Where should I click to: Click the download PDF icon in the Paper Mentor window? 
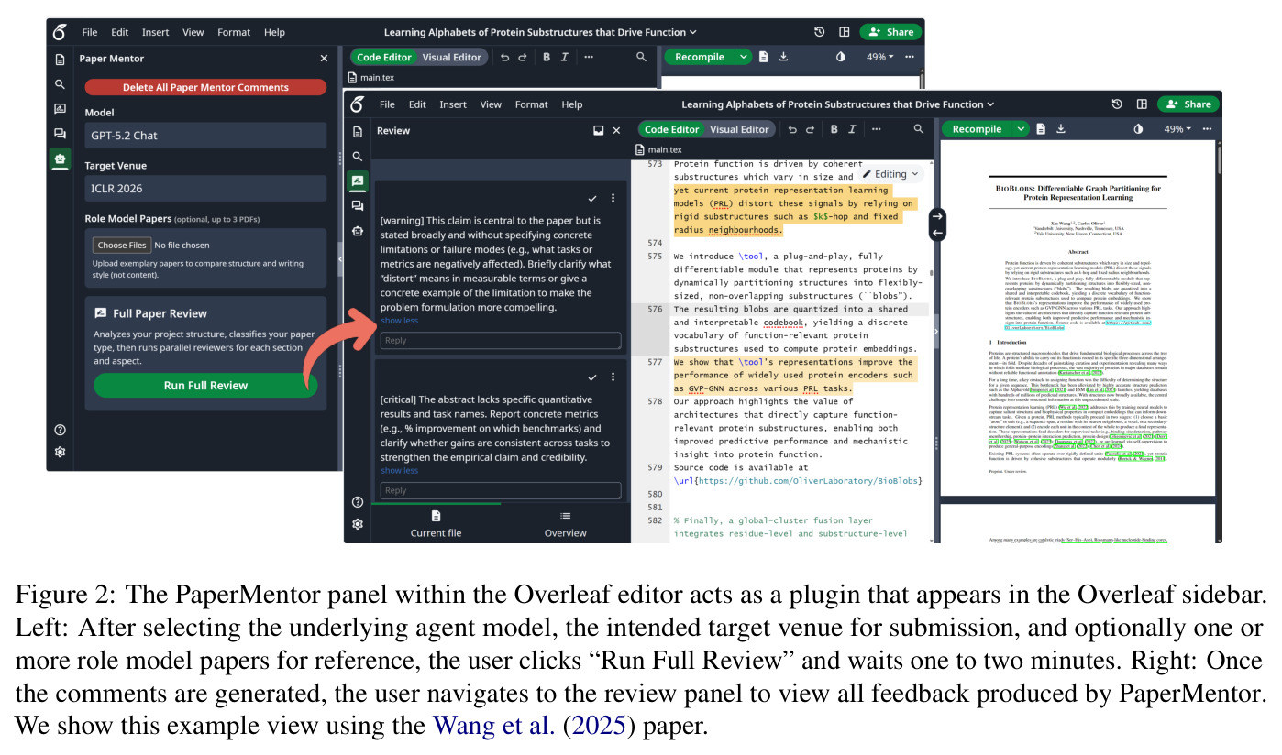[x=784, y=57]
